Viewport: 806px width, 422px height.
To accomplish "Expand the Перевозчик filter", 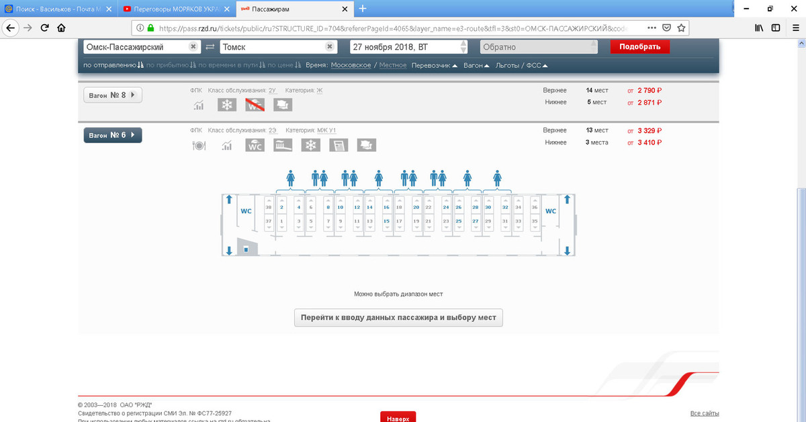I will [434, 65].
